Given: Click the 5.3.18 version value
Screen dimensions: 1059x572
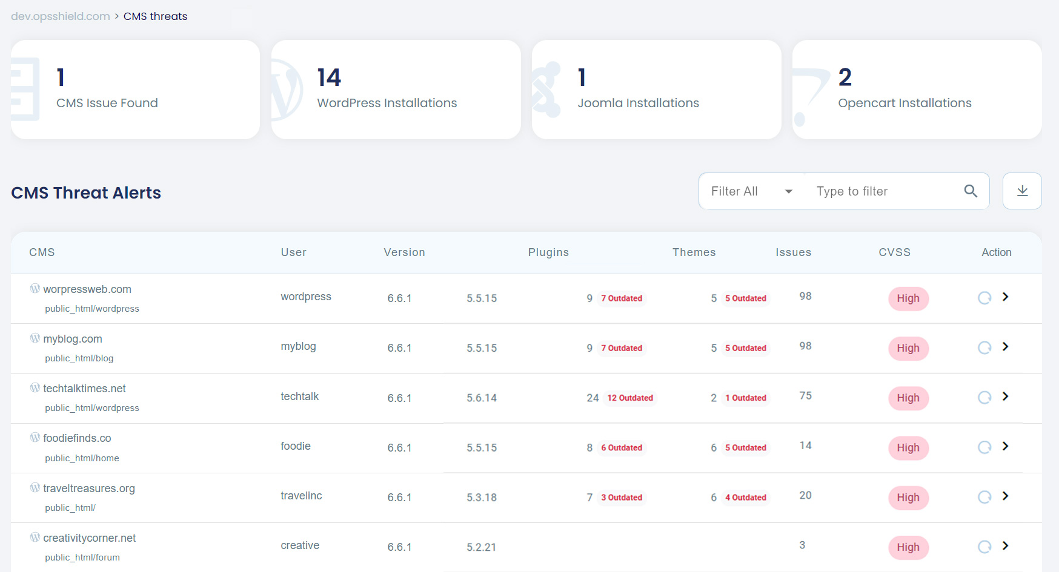Looking at the screenshot, I should 482,498.
